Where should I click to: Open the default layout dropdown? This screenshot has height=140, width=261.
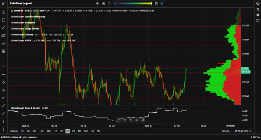[226, 131]
